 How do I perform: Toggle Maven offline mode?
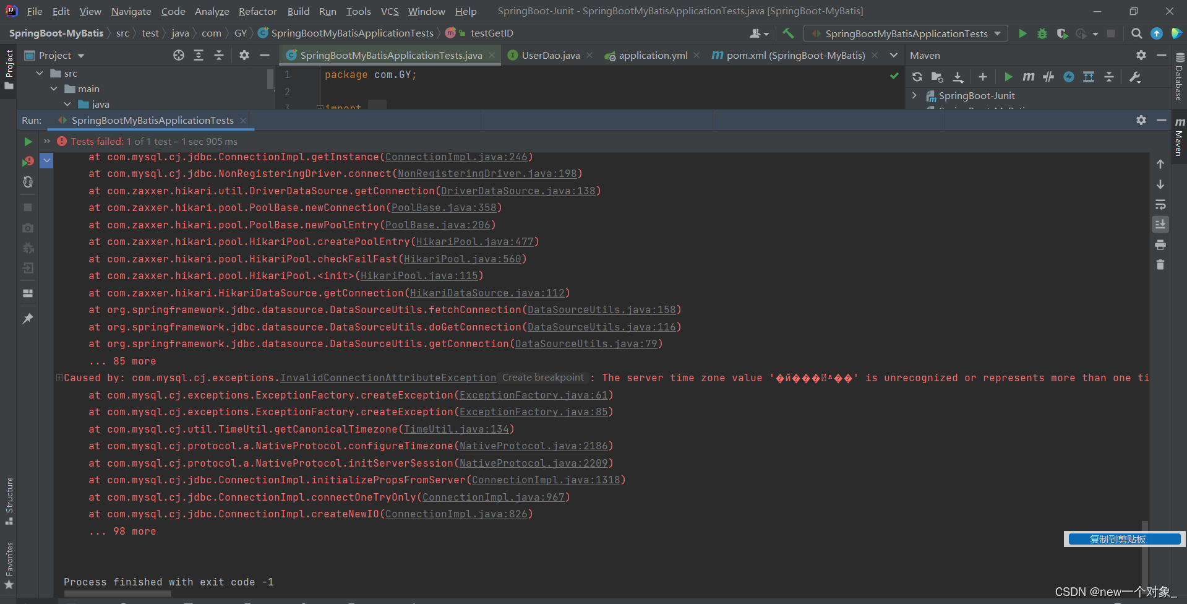(1048, 77)
